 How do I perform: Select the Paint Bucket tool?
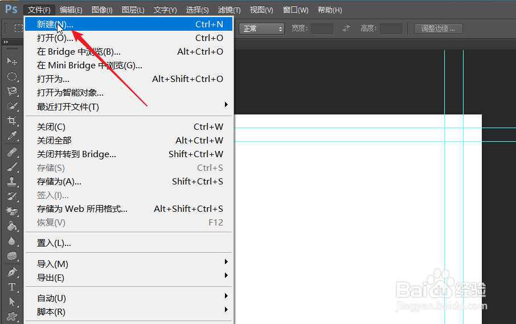click(12, 226)
